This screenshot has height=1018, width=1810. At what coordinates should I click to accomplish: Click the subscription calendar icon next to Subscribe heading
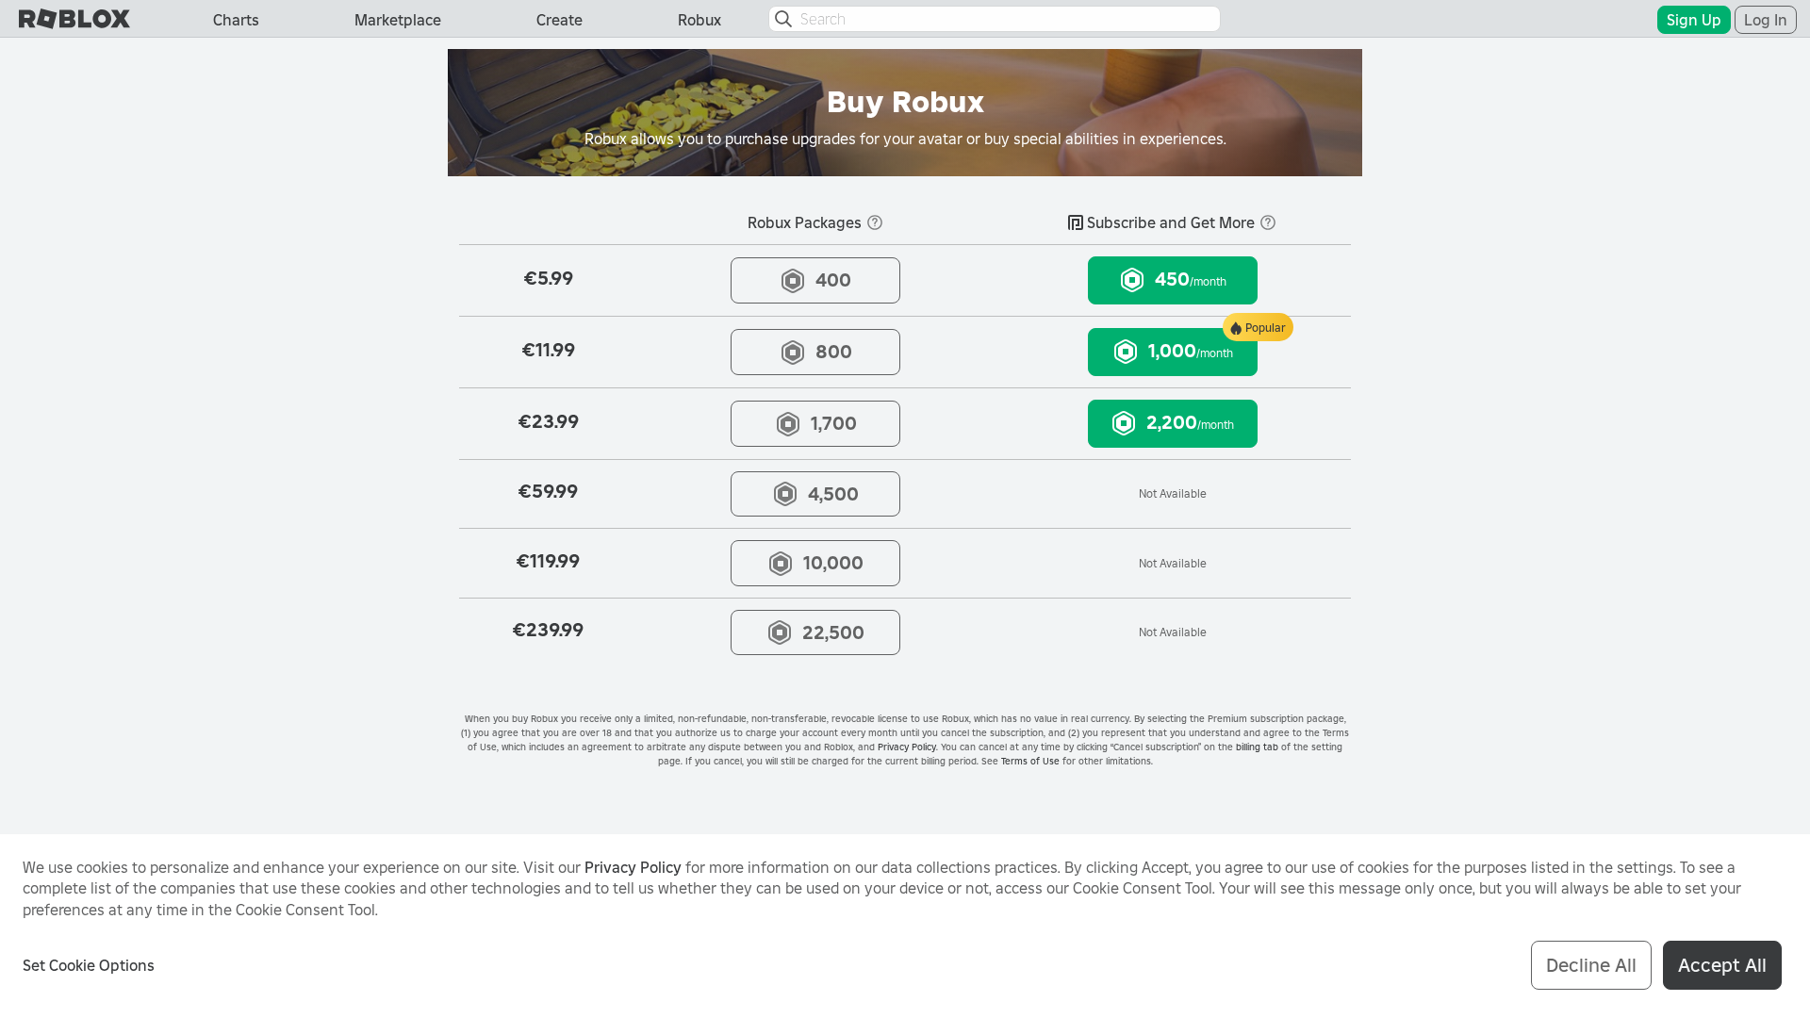click(x=1075, y=222)
